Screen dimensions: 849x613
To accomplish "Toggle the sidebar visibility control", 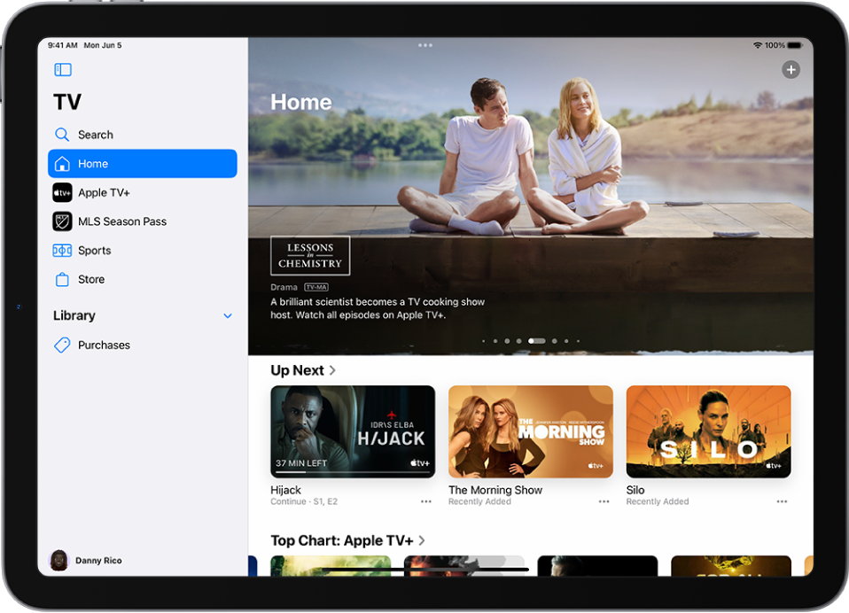I will (x=62, y=69).
